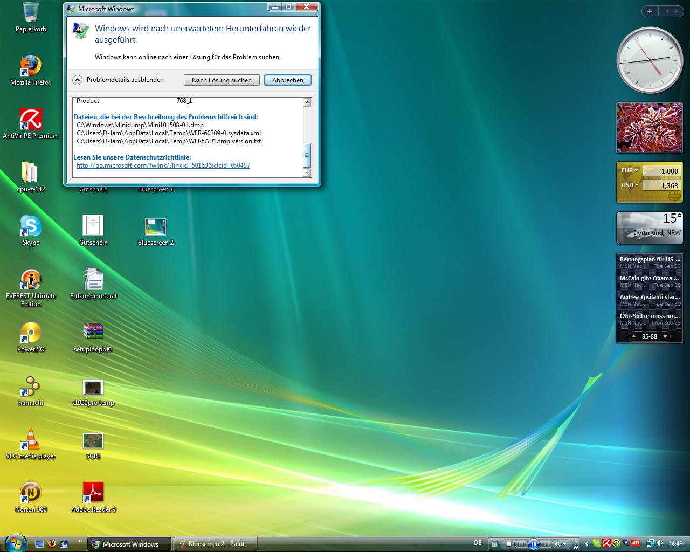Click the sidebar add gadget plus button

[x=650, y=11]
